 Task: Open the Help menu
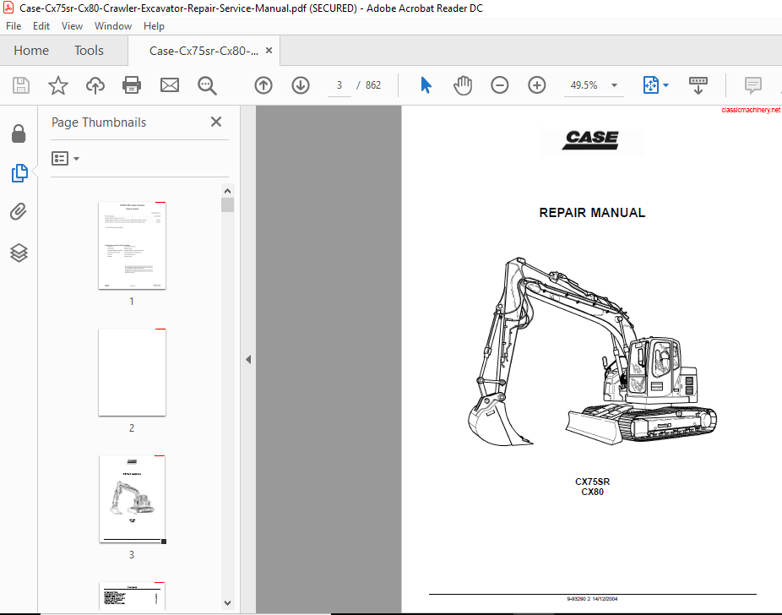[x=154, y=26]
